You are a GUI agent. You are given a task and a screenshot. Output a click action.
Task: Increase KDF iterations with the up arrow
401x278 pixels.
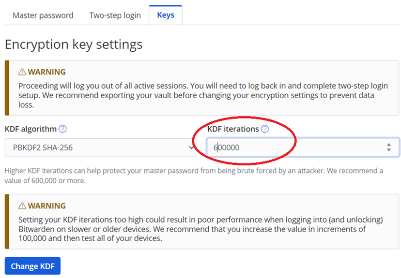pos(389,145)
